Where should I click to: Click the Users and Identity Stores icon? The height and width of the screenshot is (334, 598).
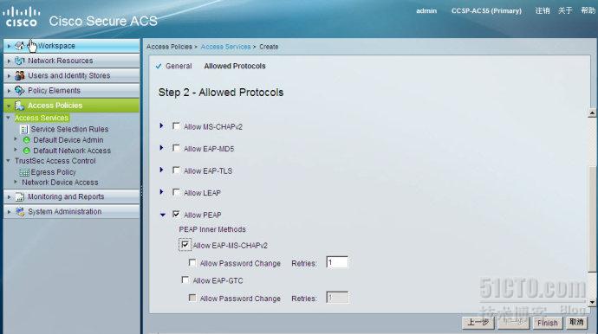pos(19,75)
